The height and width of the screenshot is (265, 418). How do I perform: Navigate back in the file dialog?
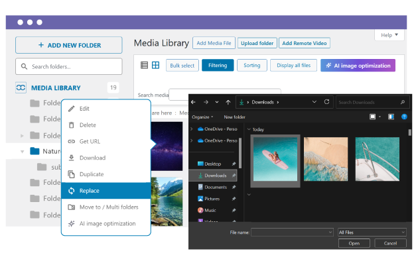pyautogui.click(x=194, y=102)
